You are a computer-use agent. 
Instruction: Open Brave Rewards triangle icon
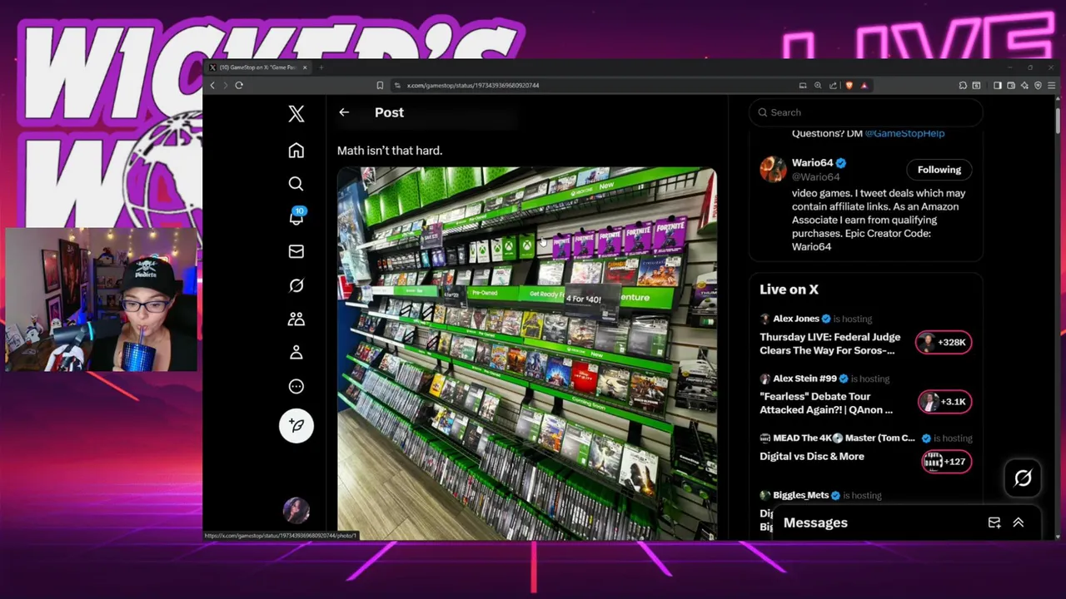[864, 85]
